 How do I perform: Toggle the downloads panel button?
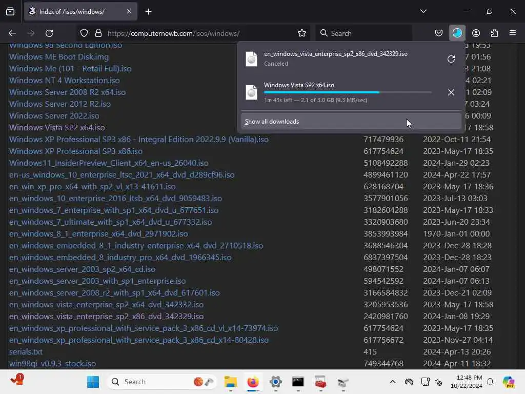point(457,33)
